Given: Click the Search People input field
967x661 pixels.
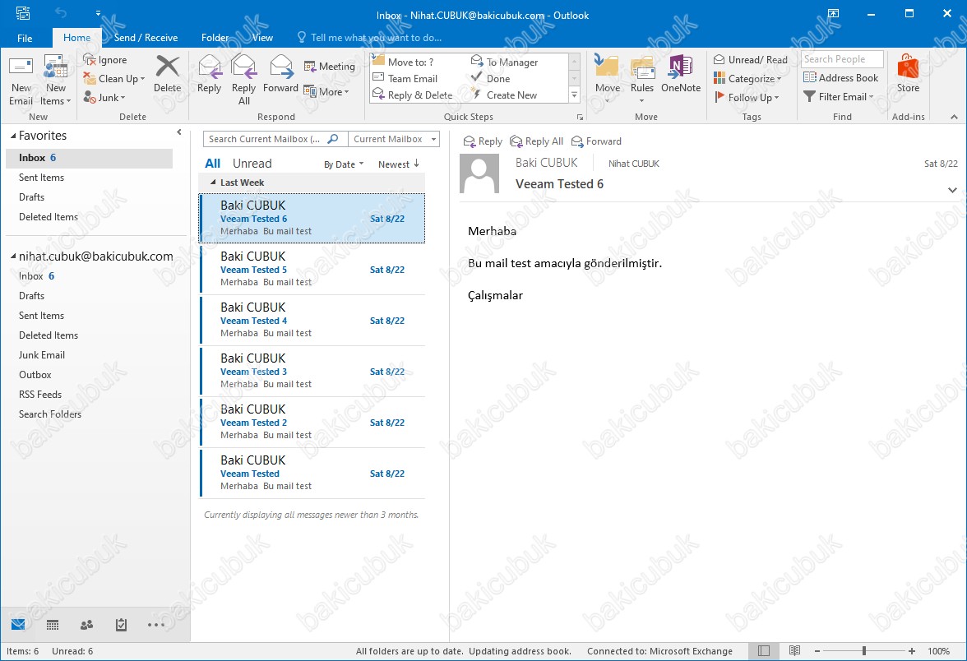Looking at the screenshot, I should point(841,59).
